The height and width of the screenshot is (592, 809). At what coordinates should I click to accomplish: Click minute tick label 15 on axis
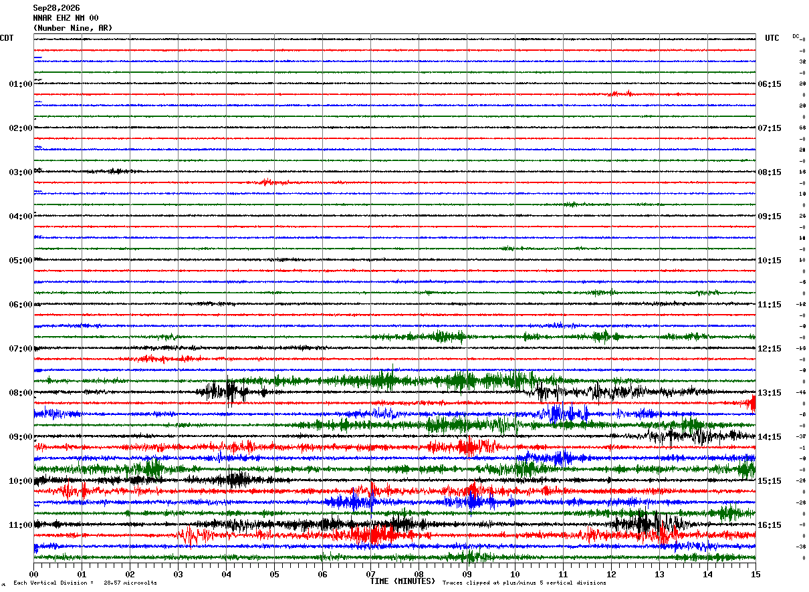[756, 574]
